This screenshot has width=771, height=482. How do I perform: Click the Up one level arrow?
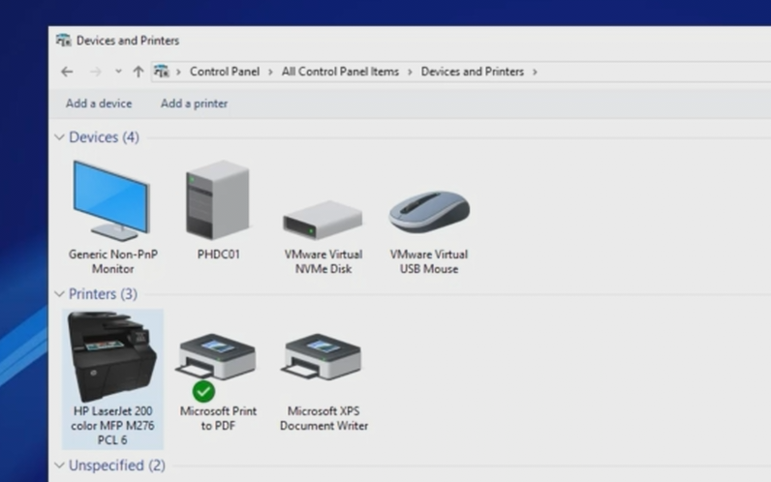[x=139, y=72]
